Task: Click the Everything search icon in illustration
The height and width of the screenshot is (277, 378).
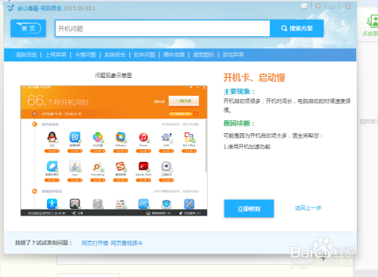Action: [x=98, y=167]
